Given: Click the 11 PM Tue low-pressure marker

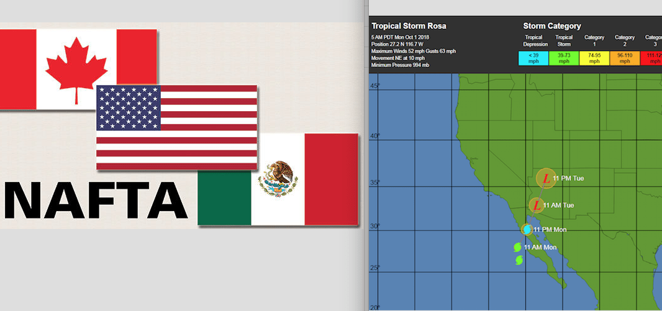Looking at the screenshot, I should click(546, 179).
